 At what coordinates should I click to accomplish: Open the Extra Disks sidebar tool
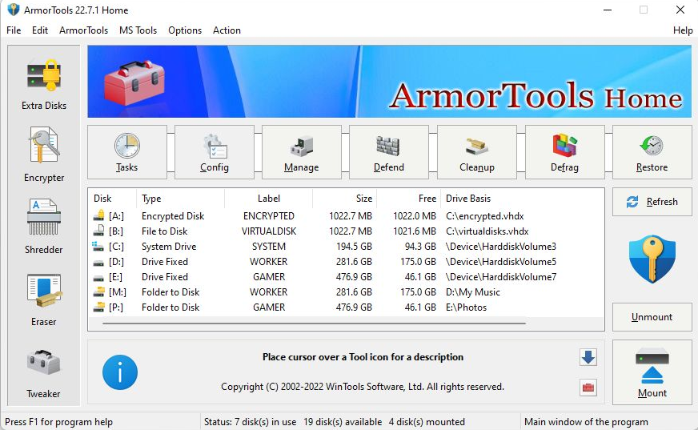point(44,83)
